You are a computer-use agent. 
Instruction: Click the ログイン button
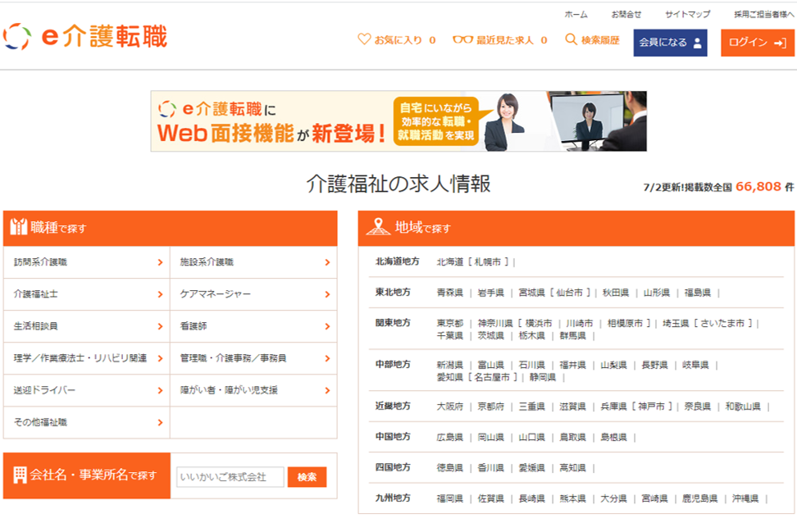click(757, 43)
